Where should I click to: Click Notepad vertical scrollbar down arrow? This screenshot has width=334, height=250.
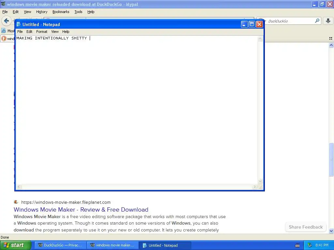(260, 181)
